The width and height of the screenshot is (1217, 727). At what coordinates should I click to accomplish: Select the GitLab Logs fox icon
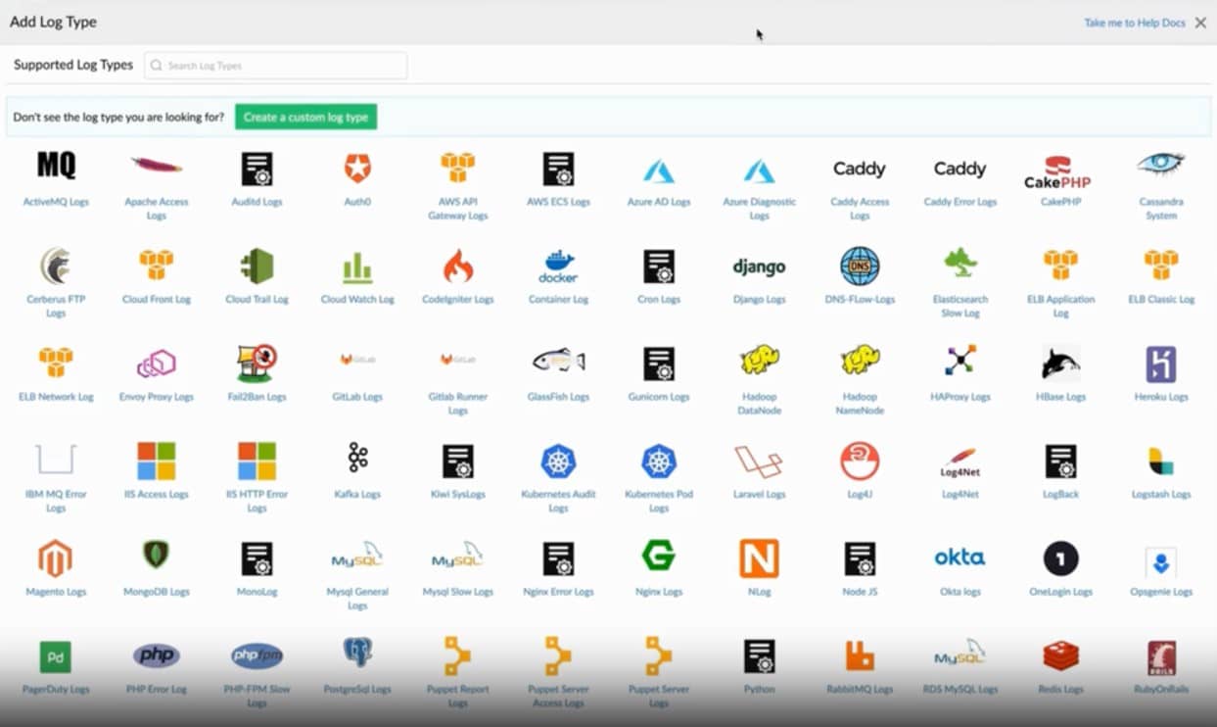tap(357, 361)
